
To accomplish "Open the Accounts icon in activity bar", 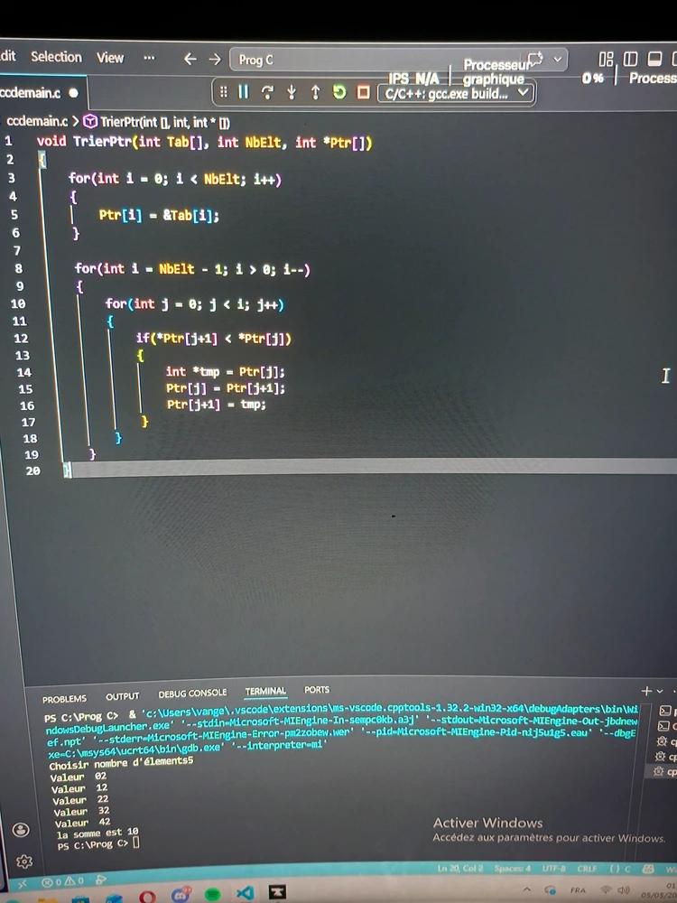I will (21, 830).
